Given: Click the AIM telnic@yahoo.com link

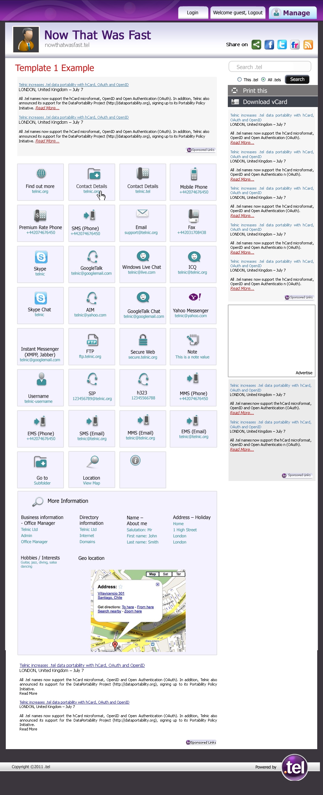Looking at the screenshot, I should tap(90, 315).
